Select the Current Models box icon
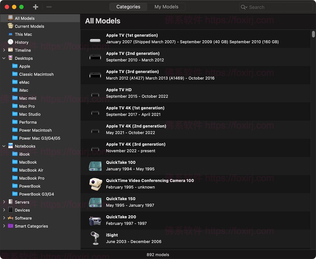316x259 pixels. click(11, 26)
